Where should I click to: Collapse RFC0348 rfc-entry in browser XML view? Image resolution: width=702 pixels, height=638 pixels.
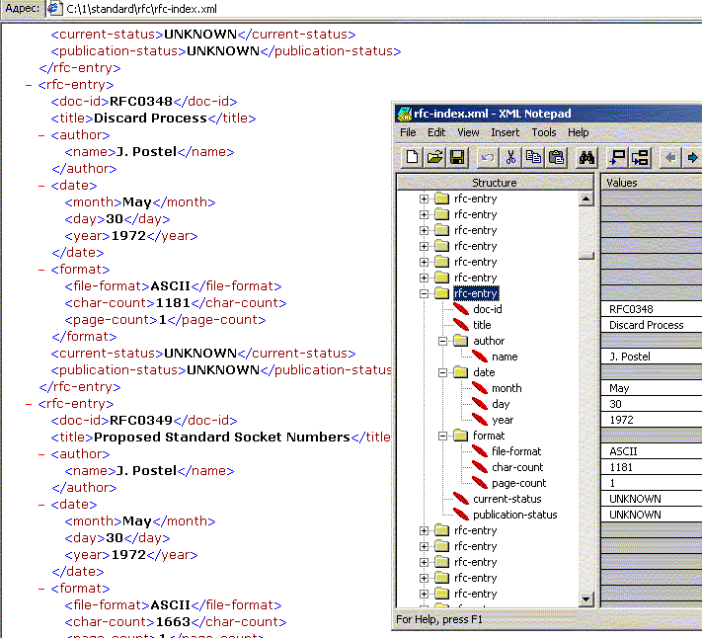(x=29, y=85)
